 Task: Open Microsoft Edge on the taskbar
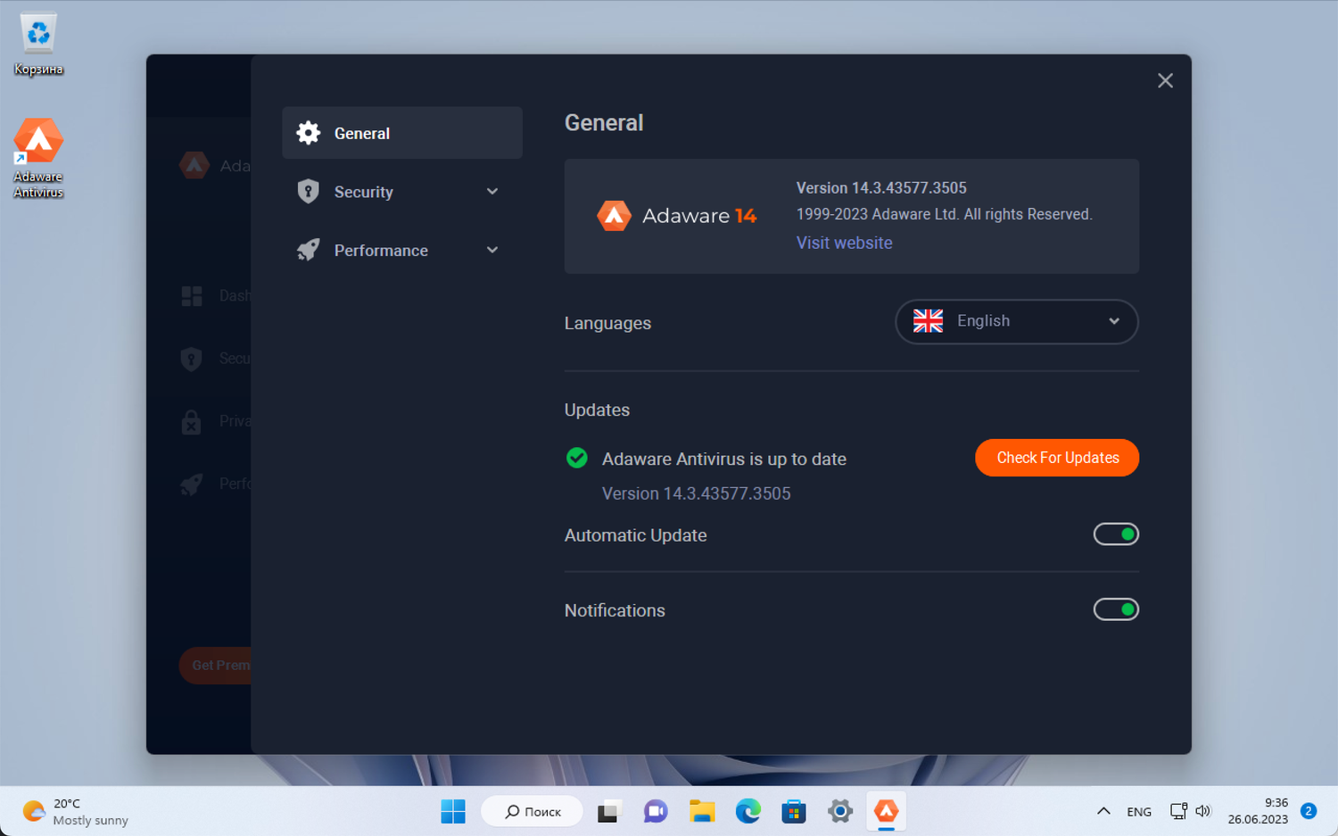[747, 811]
